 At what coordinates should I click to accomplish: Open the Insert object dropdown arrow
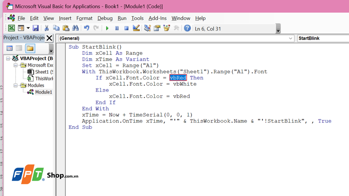pyautogui.click(x=28, y=28)
